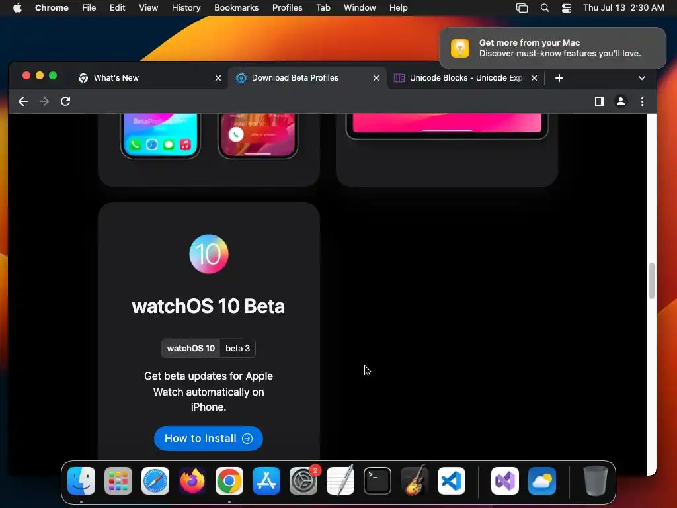Open the Tab menu
677x508 pixels.
point(323,7)
